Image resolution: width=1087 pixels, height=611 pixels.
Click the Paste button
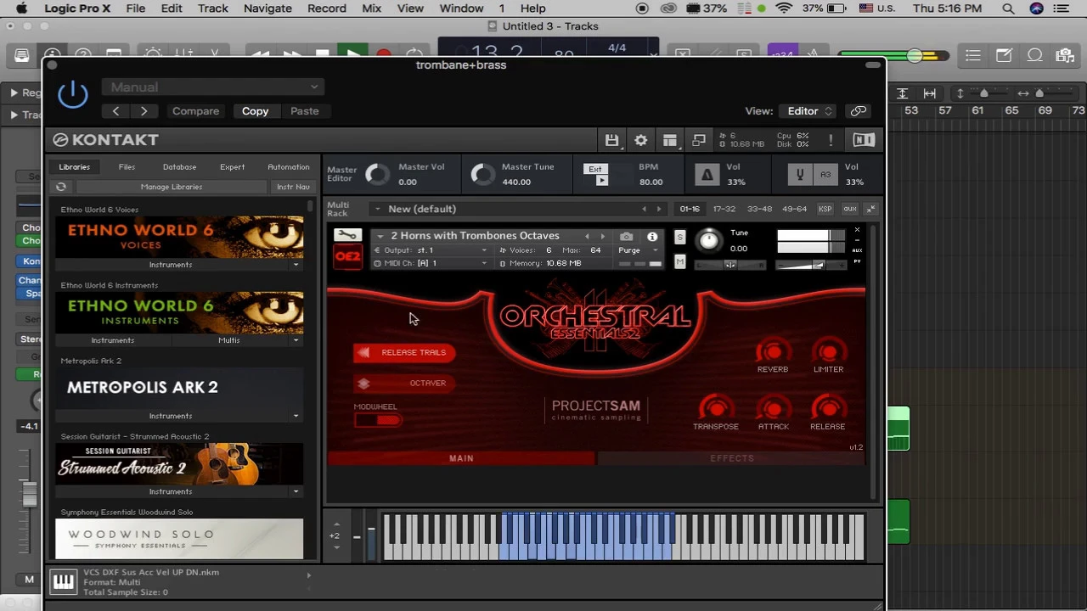click(305, 111)
